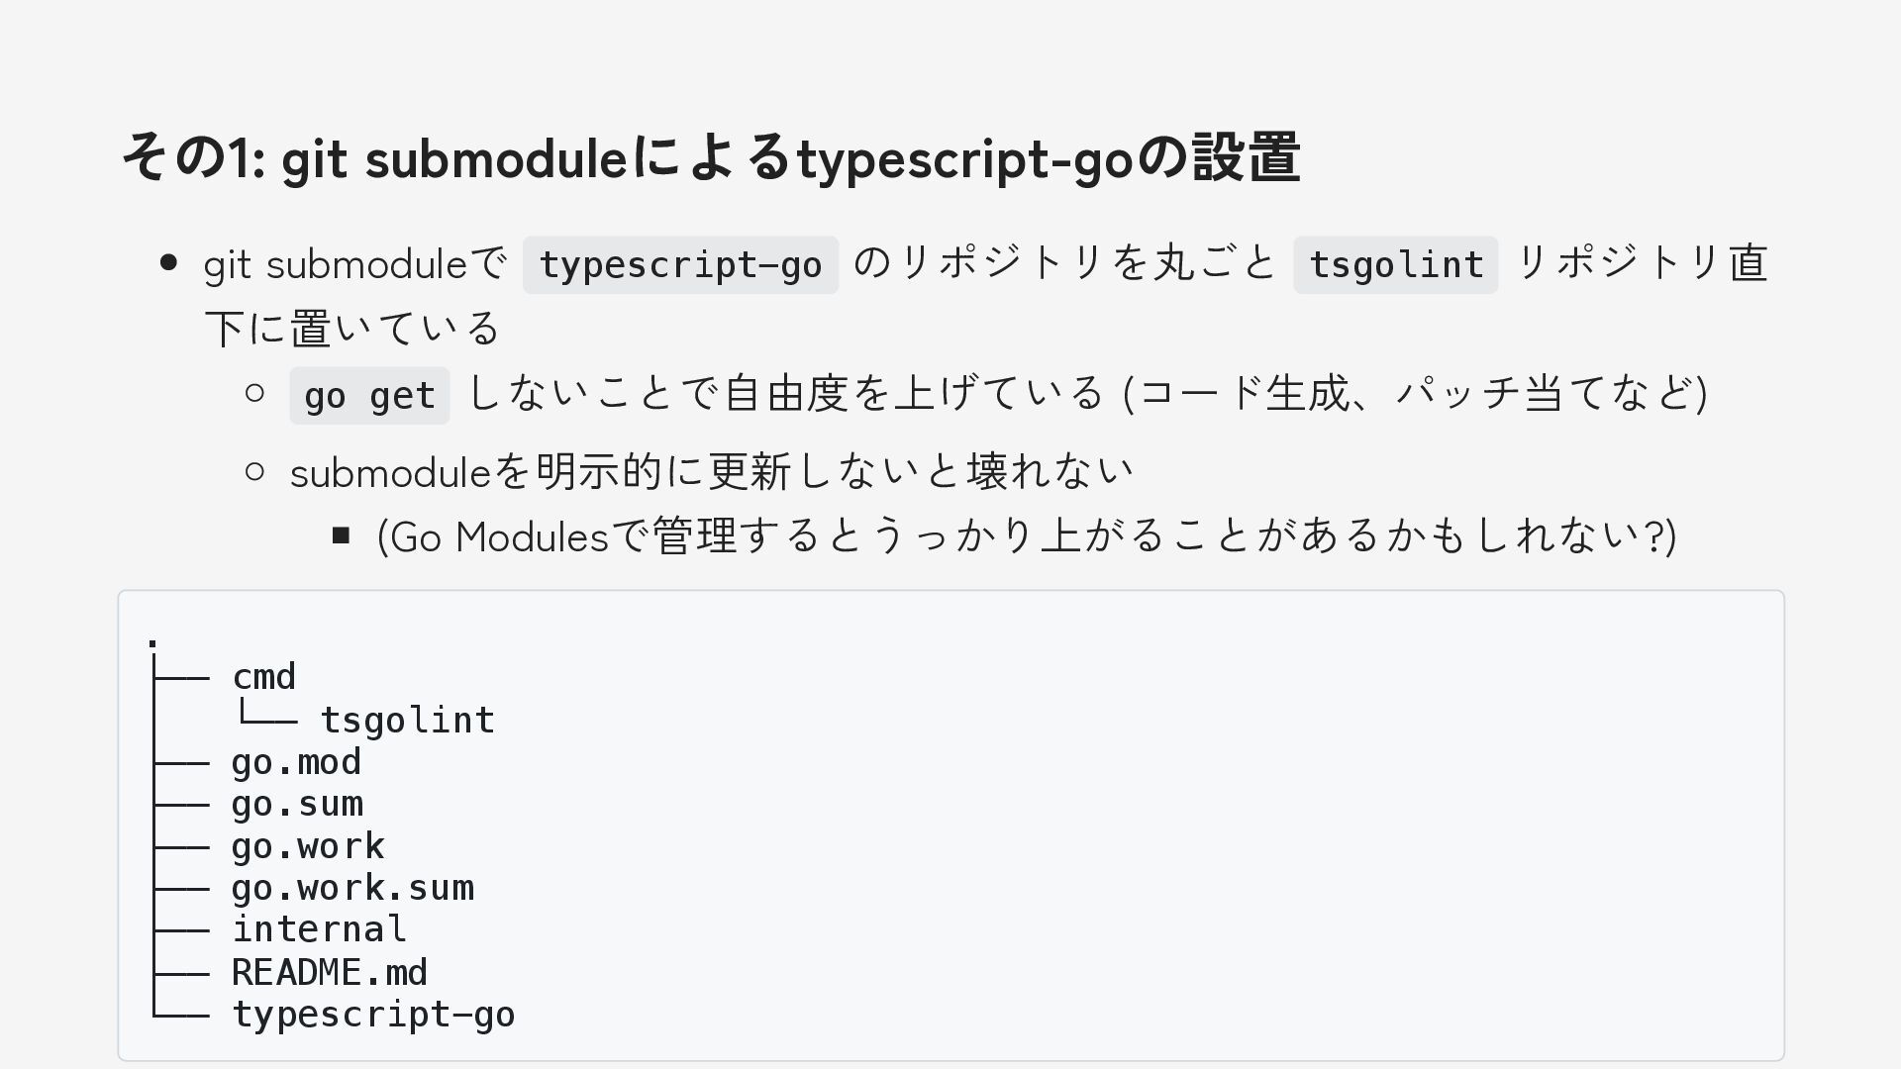Click the internal folder entry

319,929
